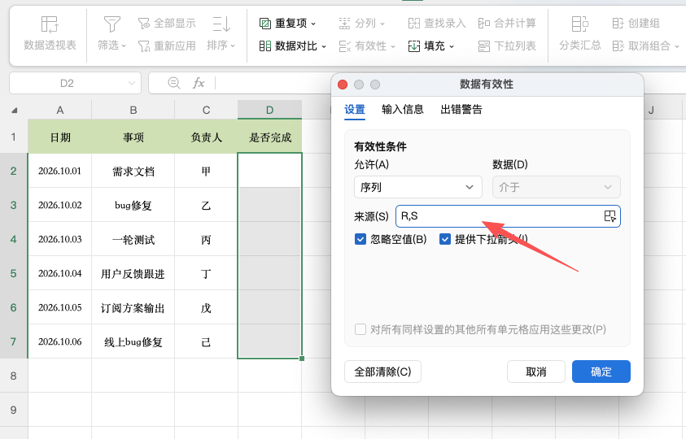Click cell 线上bug修复
Viewport: 686px width, 439px height.
(x=133, y=341)
